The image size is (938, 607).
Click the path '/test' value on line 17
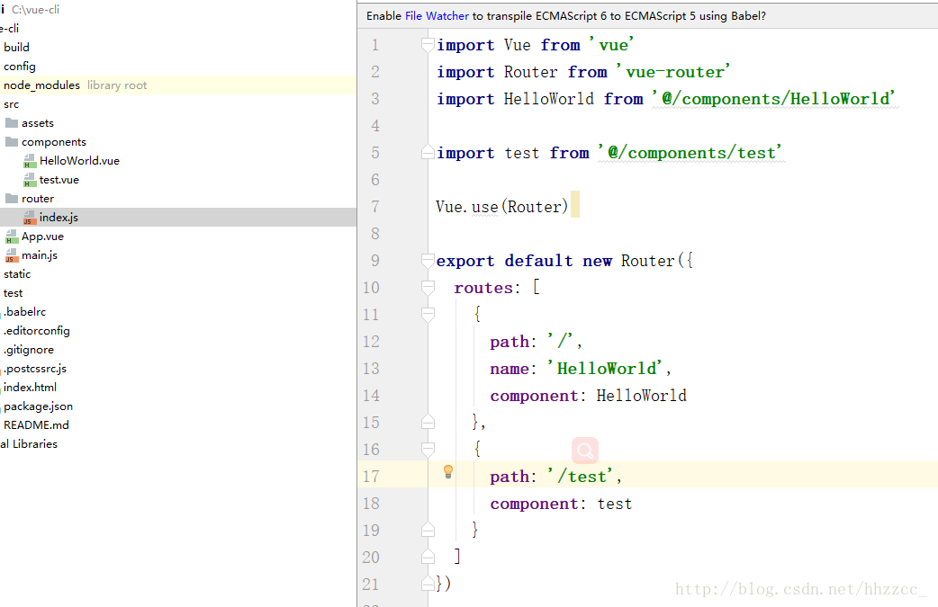(584, 477)
